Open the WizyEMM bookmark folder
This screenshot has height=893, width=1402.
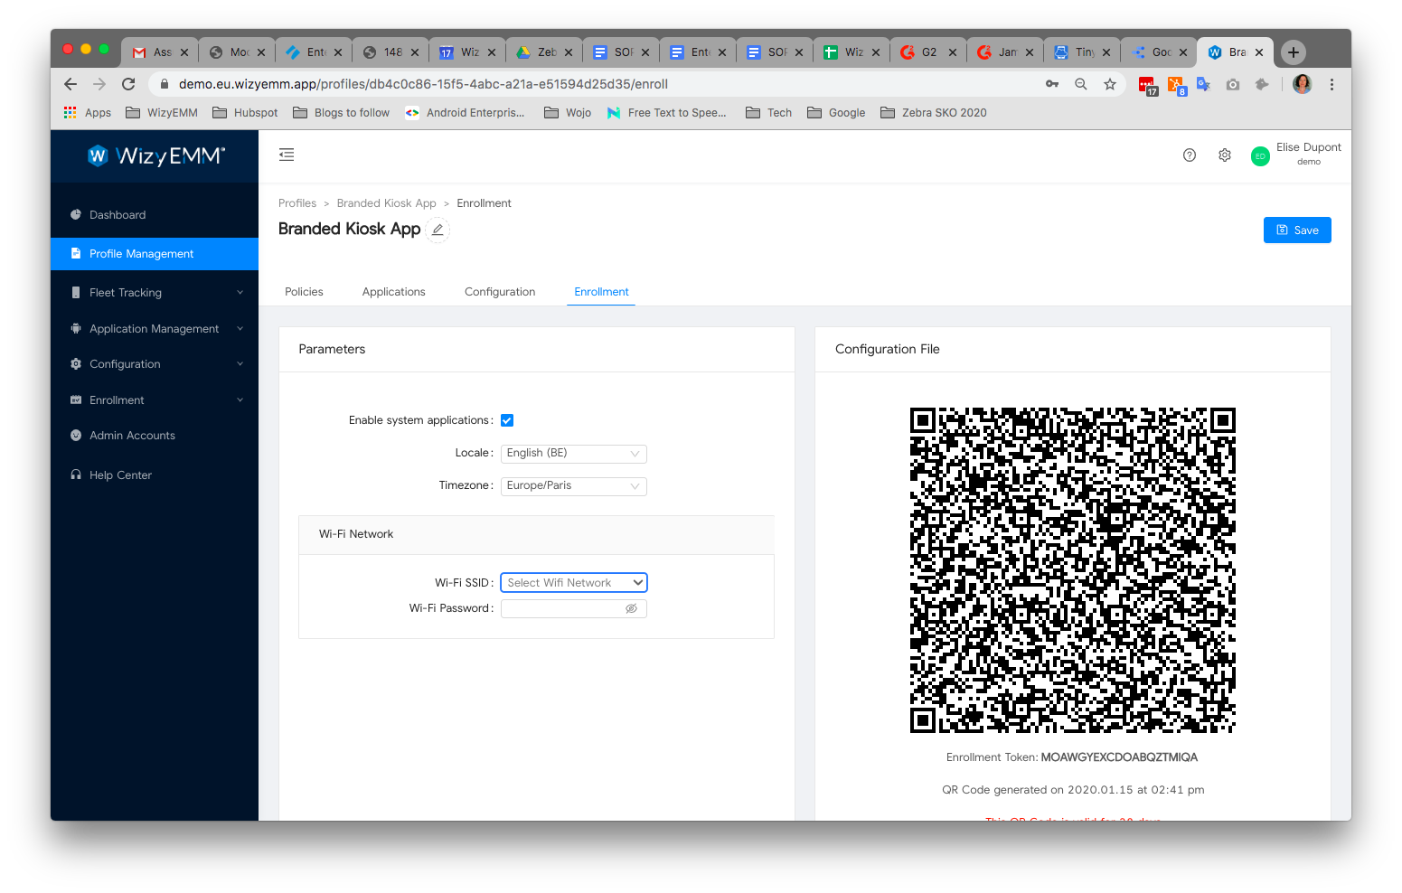click(x=162, y=113)
